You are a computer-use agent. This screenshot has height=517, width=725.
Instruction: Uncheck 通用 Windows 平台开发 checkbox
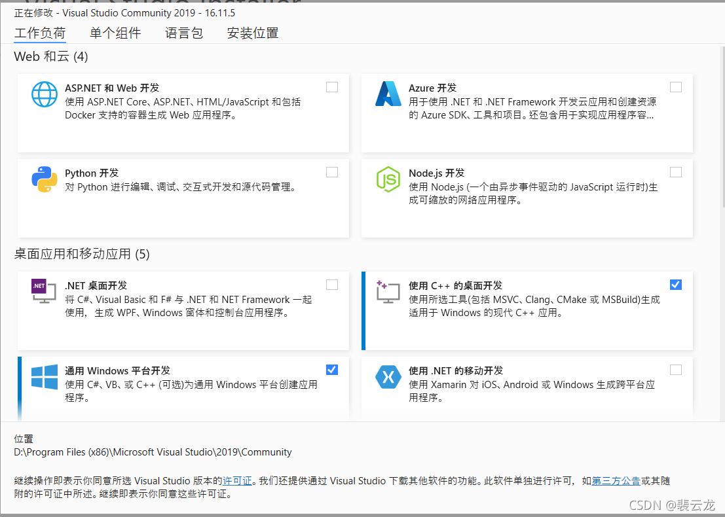[x=332, y=370]
